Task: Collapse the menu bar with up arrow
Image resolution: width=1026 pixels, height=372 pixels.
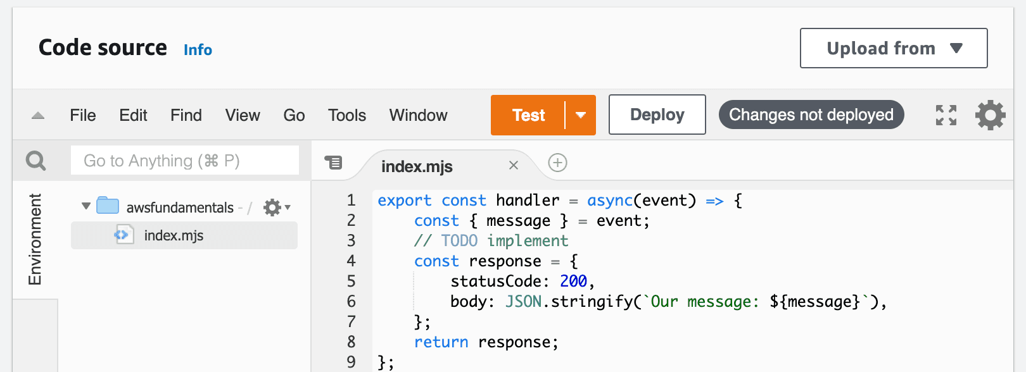Action: pos(38,116)
